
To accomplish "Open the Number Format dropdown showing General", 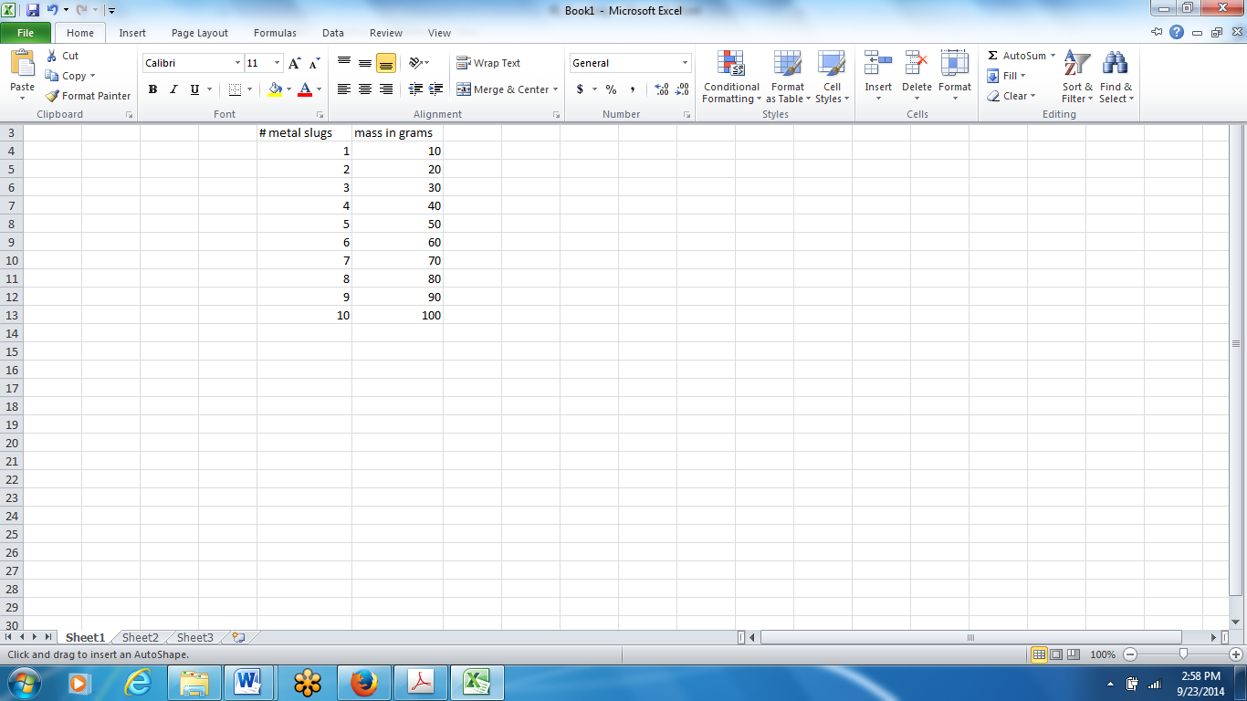I will tap(628, 62).
